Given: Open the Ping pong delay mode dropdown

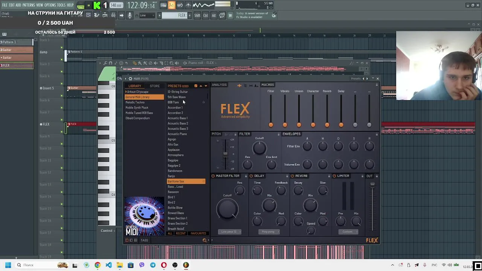Looking at the screenshot, I should tap(268, 232).
